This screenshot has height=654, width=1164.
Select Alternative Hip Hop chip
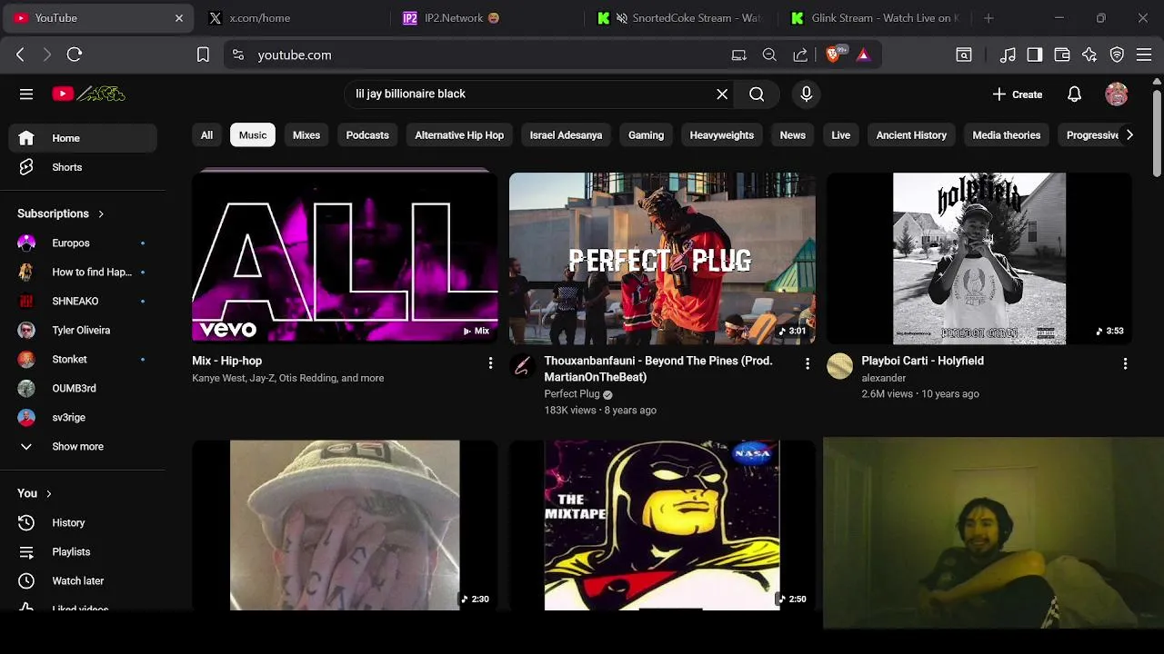459,135
